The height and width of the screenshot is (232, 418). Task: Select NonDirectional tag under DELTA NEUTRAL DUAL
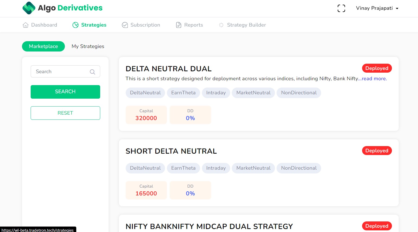click(x=299, y=93)
